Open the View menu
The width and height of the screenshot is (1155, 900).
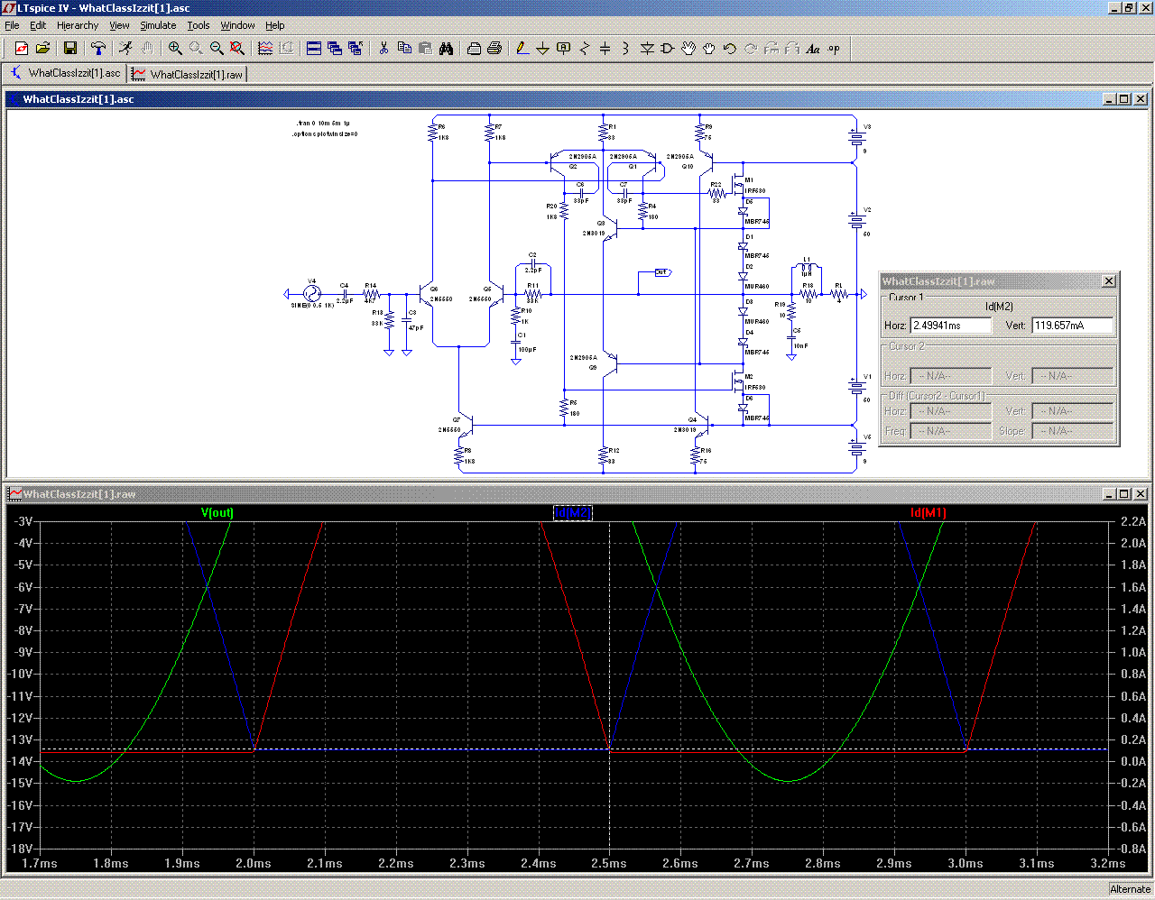pos(119,25)
